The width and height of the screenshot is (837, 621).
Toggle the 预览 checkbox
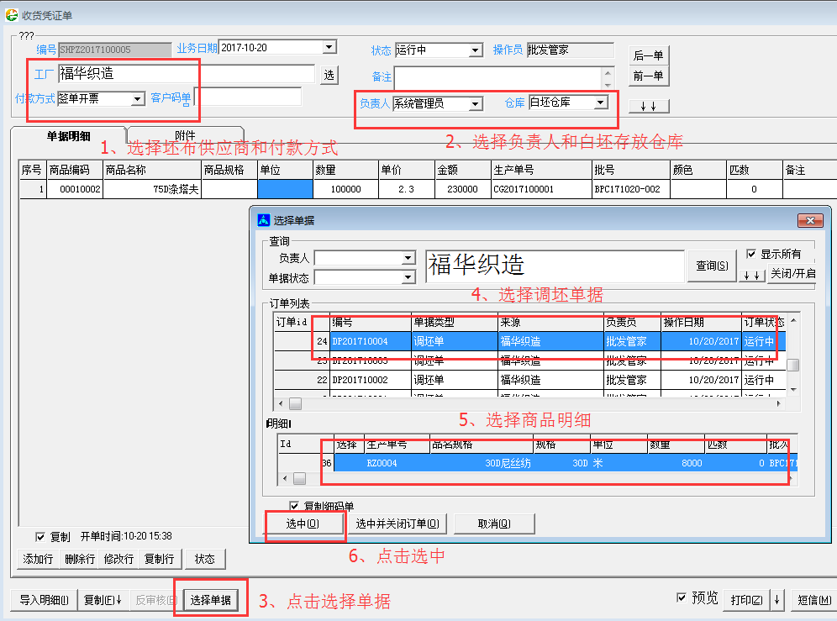click(682, 597)
